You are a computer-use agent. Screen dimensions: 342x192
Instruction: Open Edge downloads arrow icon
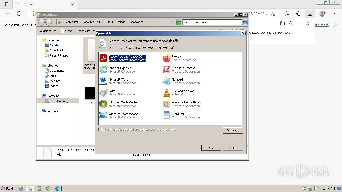(310, 14)
